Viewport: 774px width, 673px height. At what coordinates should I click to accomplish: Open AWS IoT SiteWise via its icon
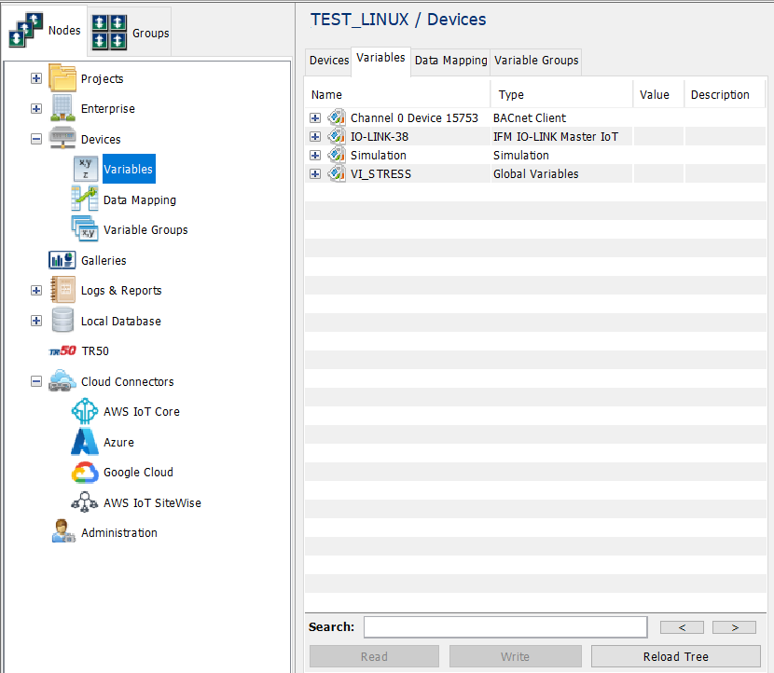pos(85,502)
